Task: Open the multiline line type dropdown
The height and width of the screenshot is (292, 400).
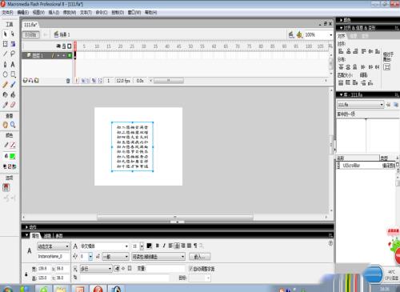Action: point(96,269)
